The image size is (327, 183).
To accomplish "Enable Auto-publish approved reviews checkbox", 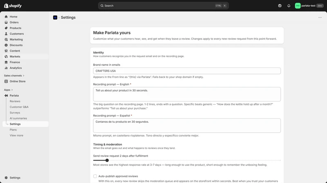I will point(95,176).
